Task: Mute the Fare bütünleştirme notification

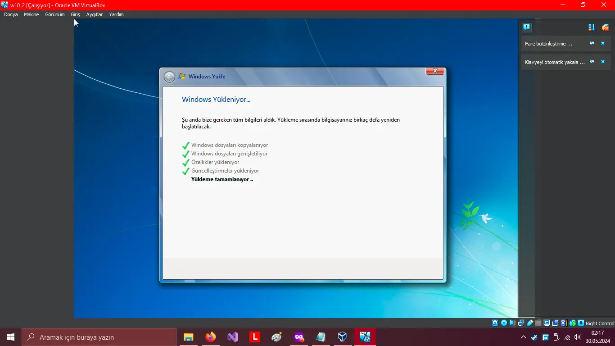Action: [x=592, y=43]
